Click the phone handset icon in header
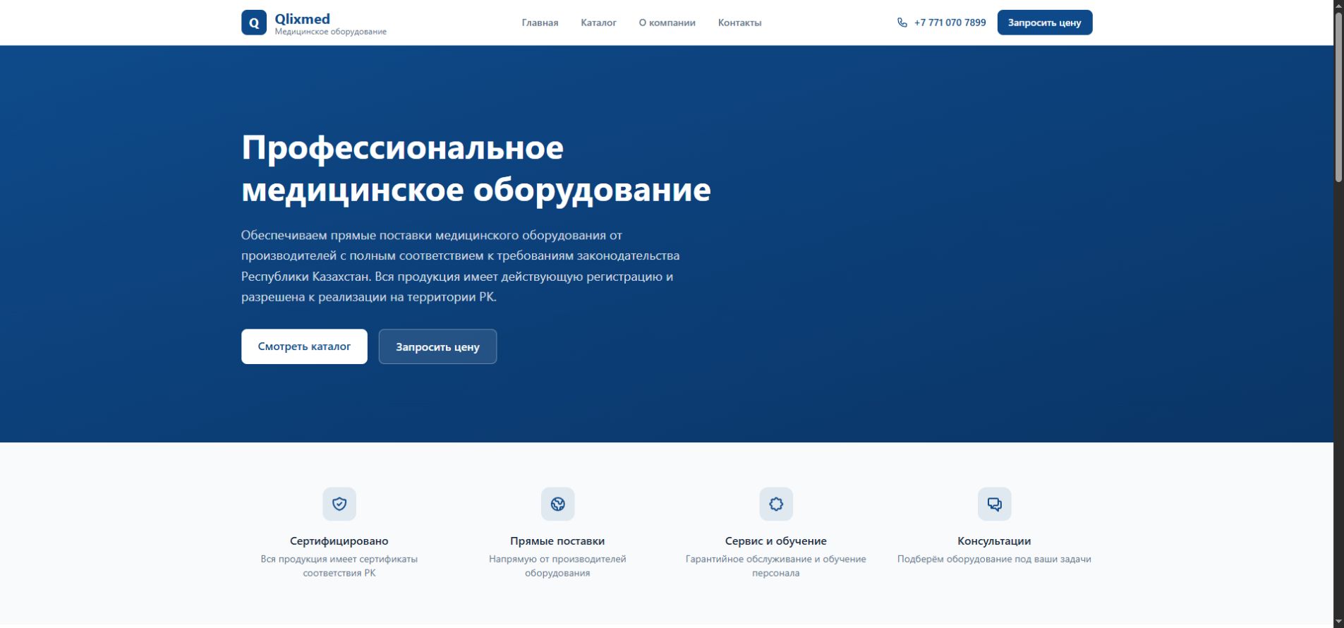 (x=902, y=23)
